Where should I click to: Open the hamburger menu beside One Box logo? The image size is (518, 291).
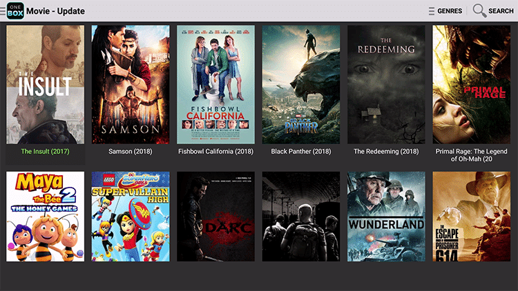(3, 11)
